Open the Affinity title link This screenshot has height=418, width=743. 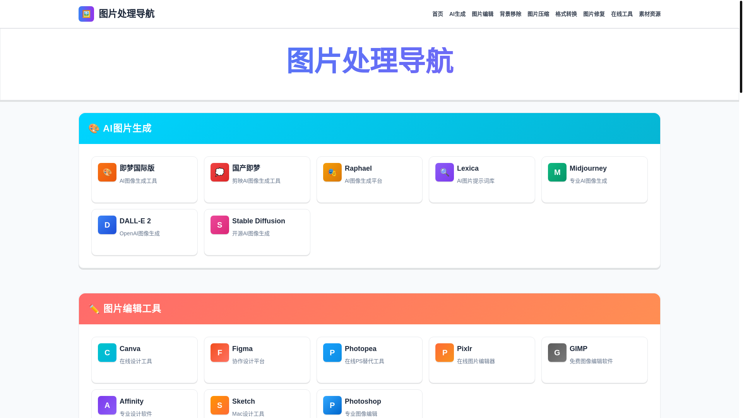coord(132,401)
